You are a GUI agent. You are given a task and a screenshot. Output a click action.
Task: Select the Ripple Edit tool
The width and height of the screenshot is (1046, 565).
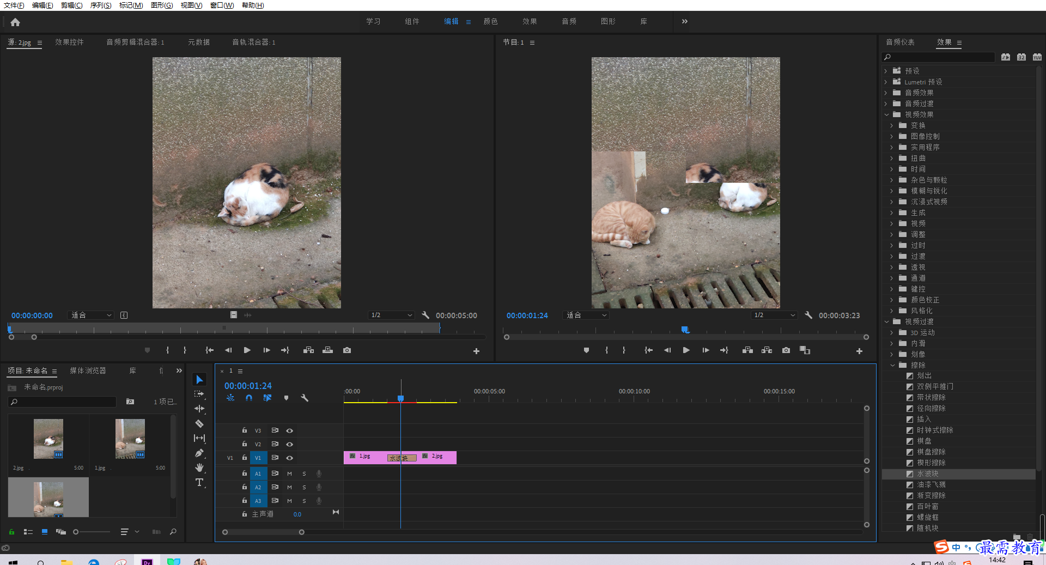(199, 409)
